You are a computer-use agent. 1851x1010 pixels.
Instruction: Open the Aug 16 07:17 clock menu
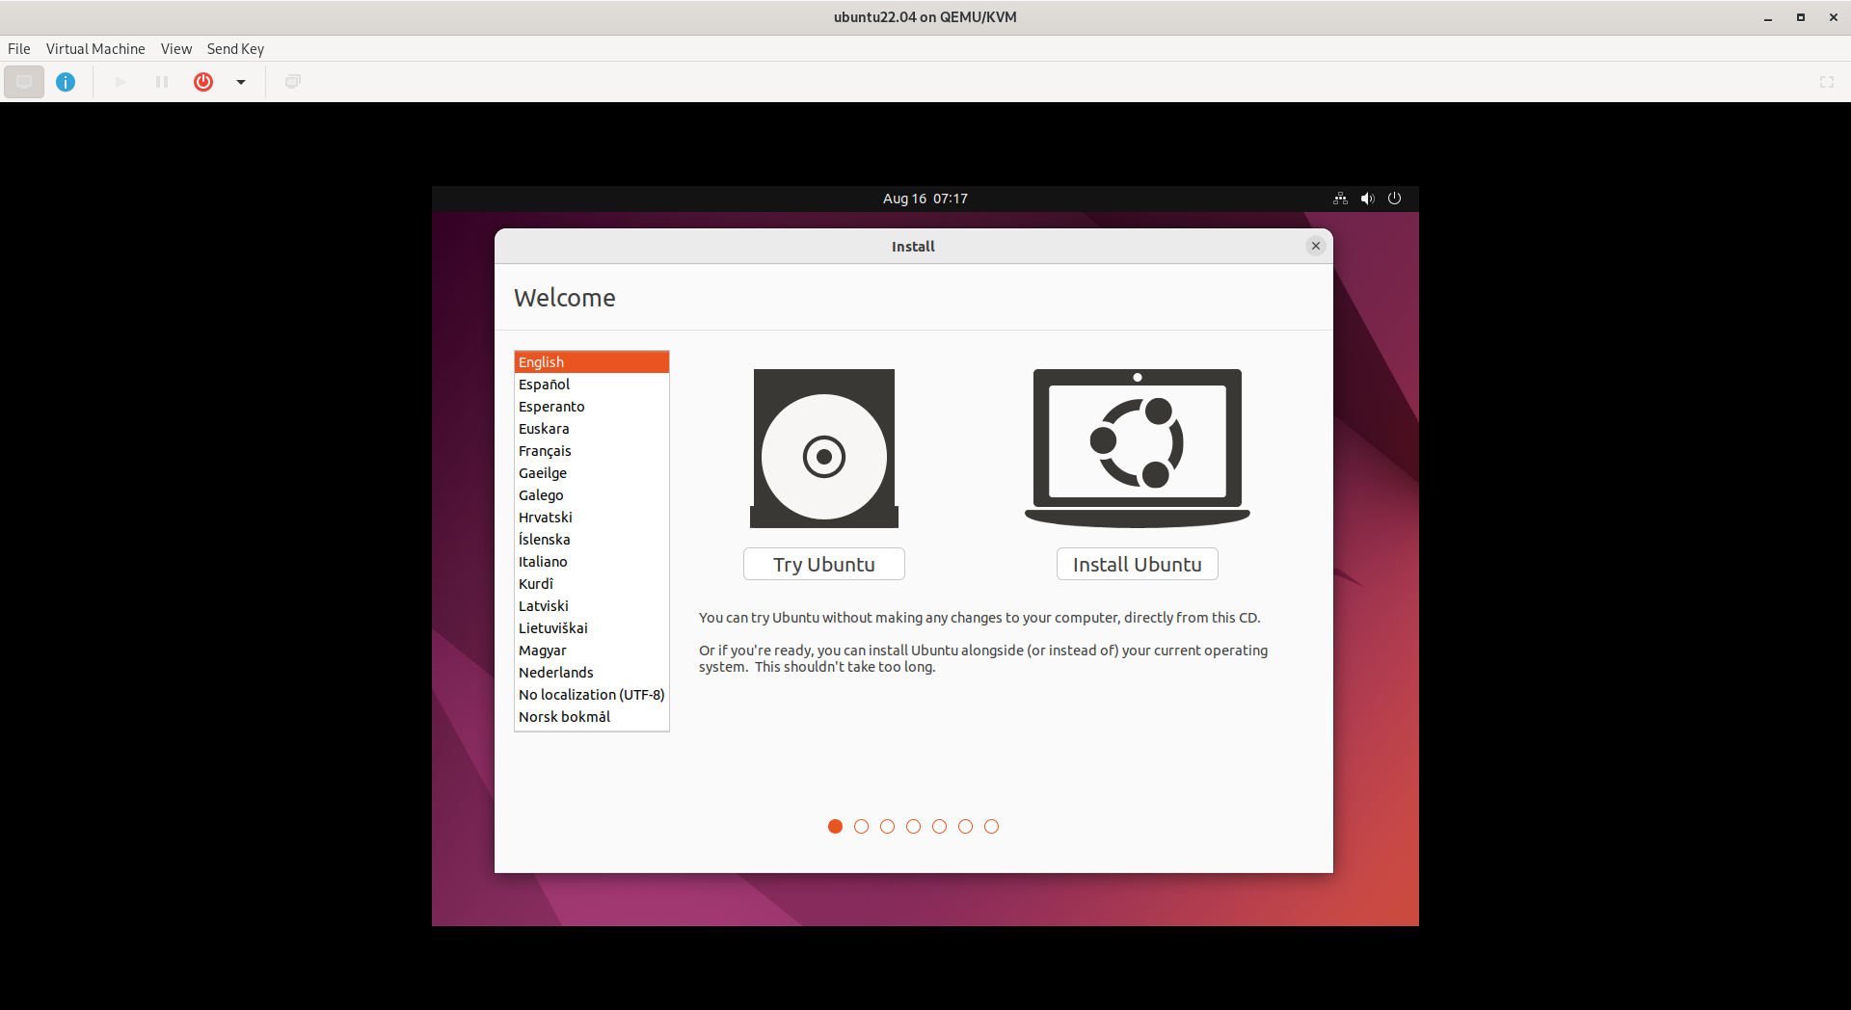[x=925, y=199]
